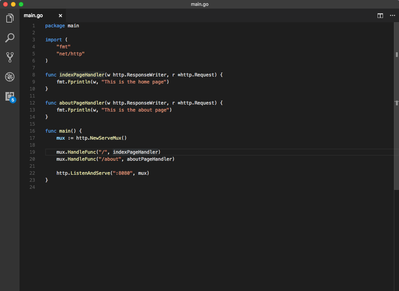Click the "net/http" import string

coord(70,53)
